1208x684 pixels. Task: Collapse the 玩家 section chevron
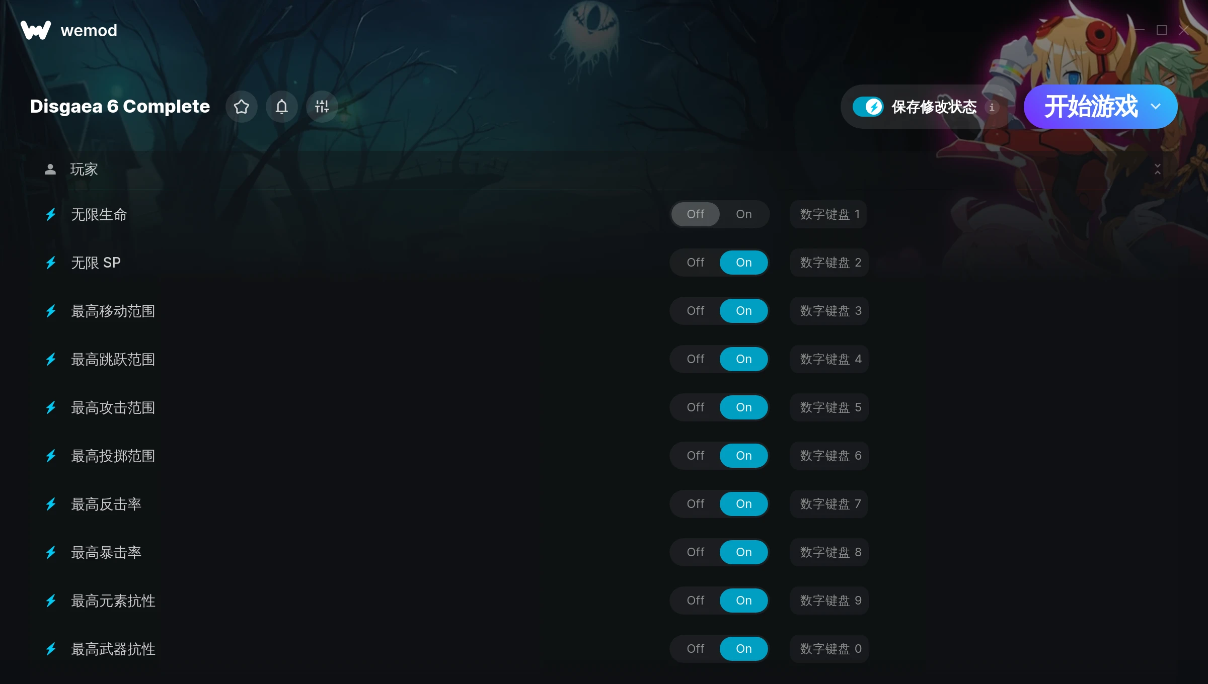pos(1158,169)
